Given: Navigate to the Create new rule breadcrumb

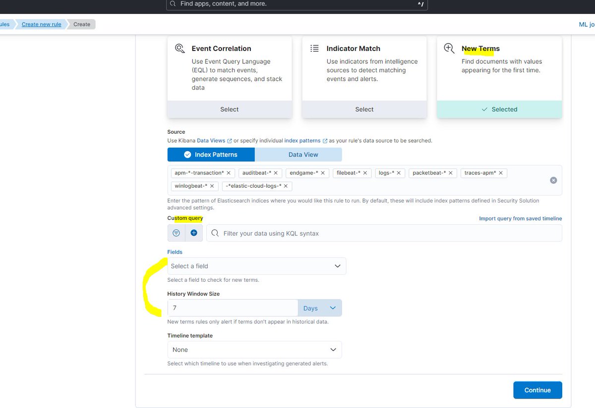Looking at the screenshot, I should tap(41, 24).
